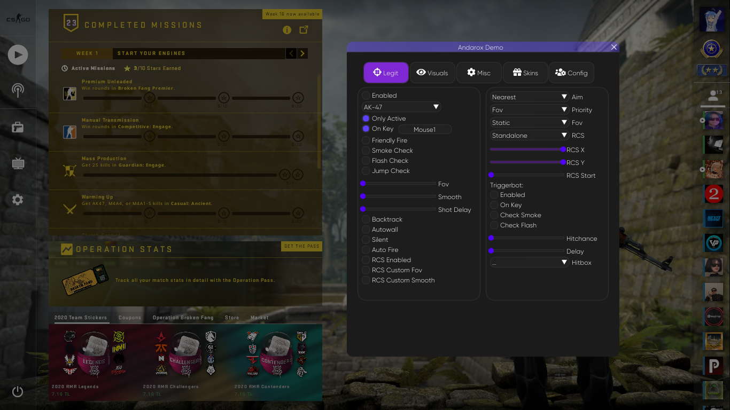Open the inventory briefcase icon
Screen dimensions: 730x410
(x=18, y=127)
